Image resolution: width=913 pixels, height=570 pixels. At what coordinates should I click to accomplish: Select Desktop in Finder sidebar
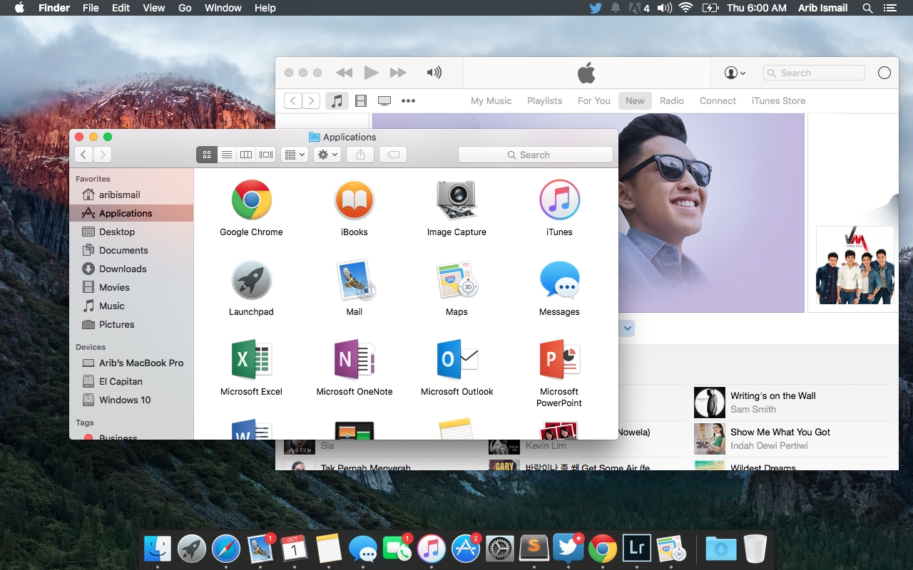coord(131,232)
